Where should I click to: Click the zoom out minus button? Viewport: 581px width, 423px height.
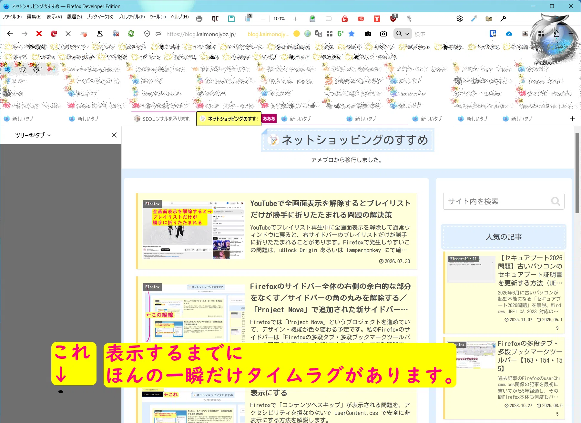click(263, 19)
